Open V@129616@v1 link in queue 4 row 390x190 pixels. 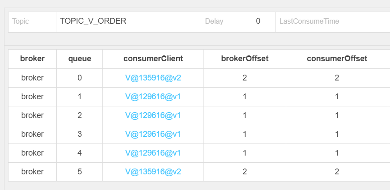(153, 153)
